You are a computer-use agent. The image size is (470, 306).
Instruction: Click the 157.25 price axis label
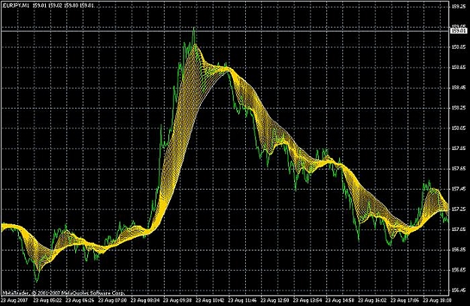point(459,209)
